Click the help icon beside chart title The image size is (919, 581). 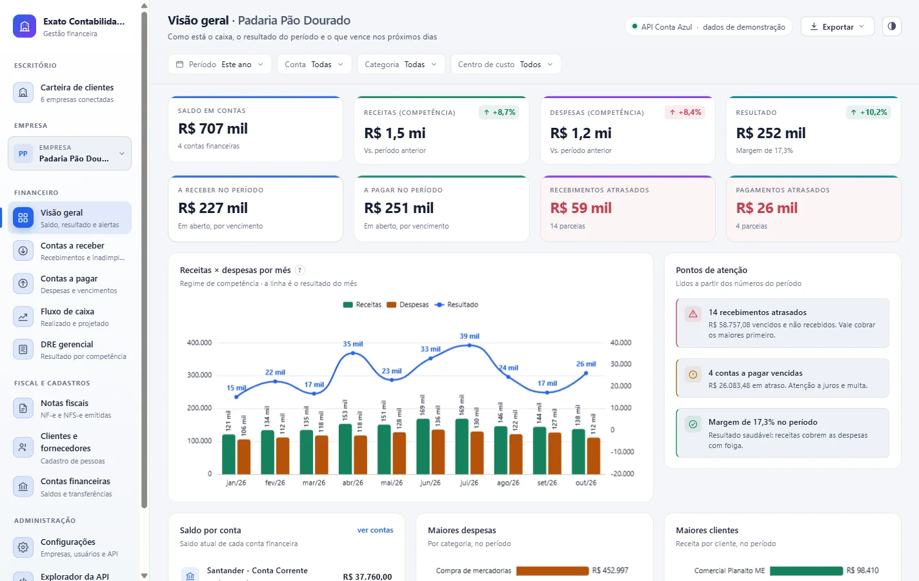(x=299, y=270)
